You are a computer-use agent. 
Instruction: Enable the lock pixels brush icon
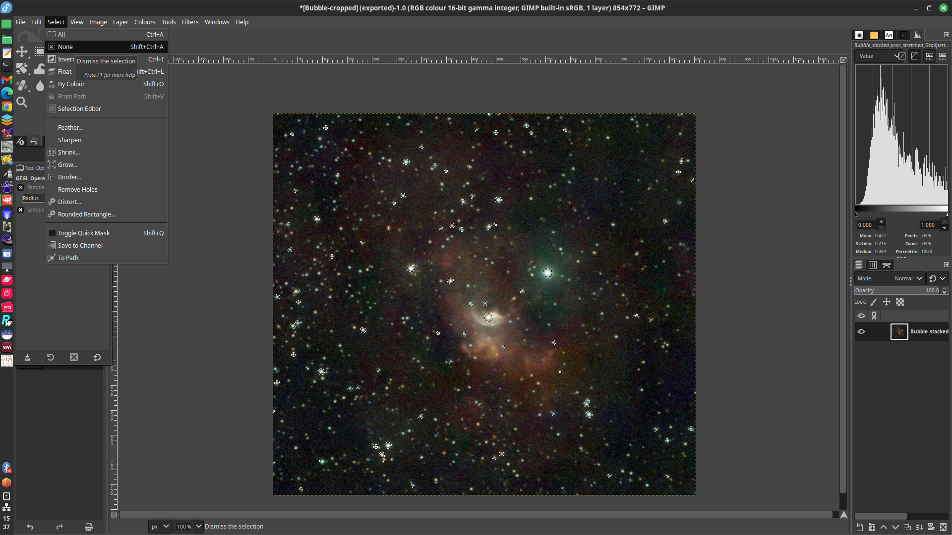tap(874, 302)
